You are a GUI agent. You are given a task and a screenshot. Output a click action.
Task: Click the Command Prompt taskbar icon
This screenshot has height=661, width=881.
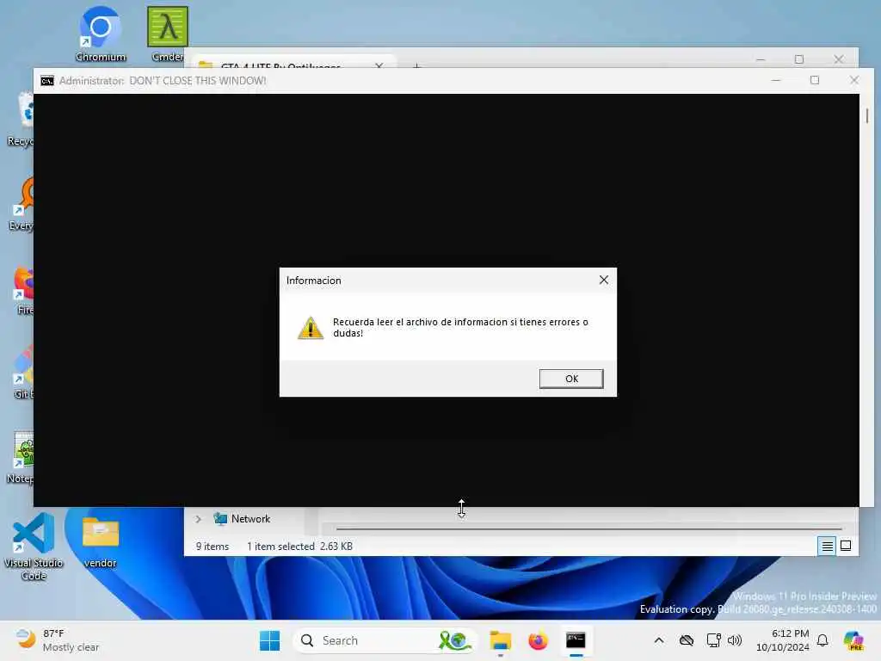coord(576,640)
